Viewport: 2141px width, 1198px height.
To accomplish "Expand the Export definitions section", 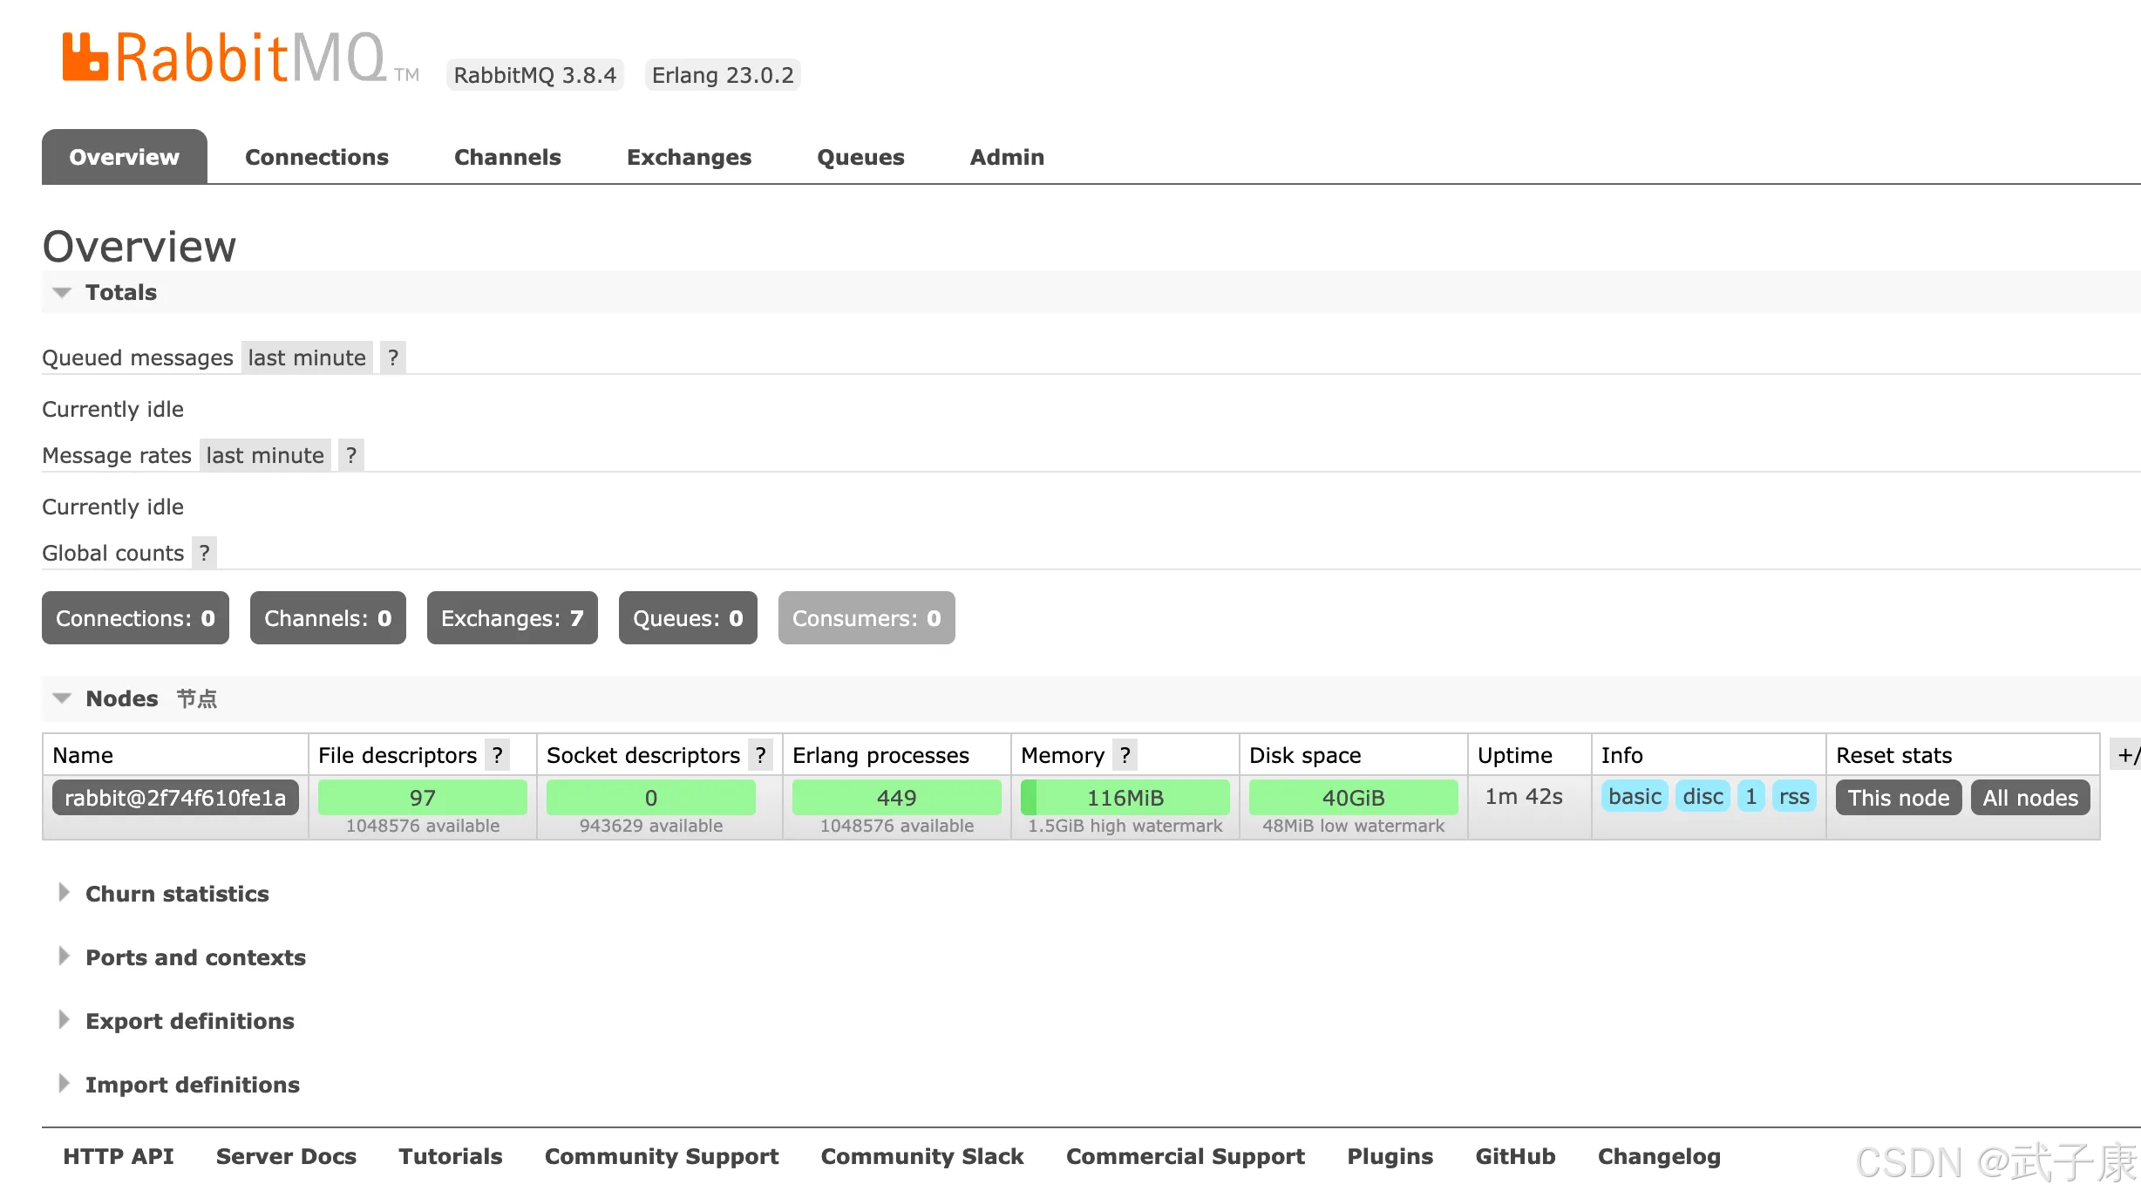I will click(x=189, y=1021).
